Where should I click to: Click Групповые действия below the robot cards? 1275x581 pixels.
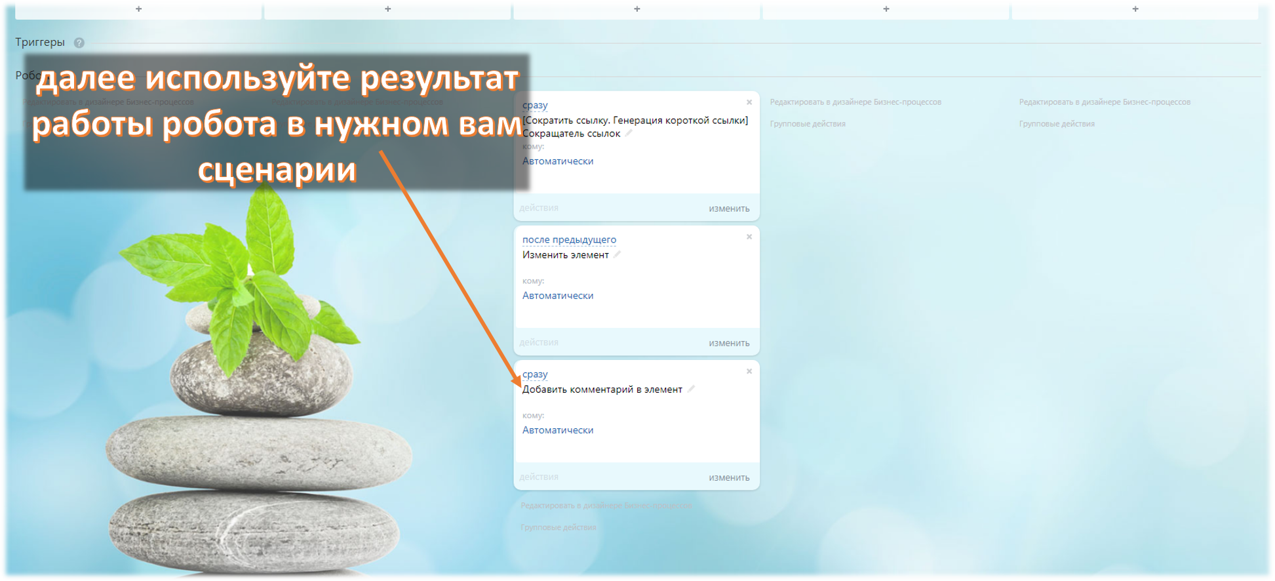click(x=559, y=527)
